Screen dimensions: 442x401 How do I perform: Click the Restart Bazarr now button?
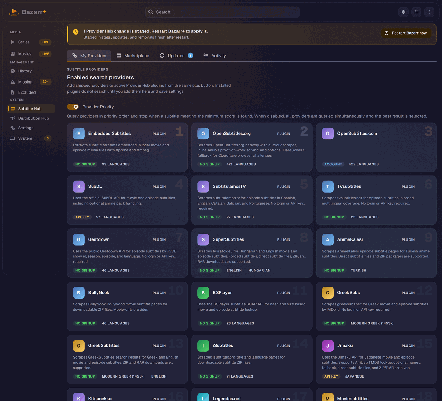click(x=406, y=33)
